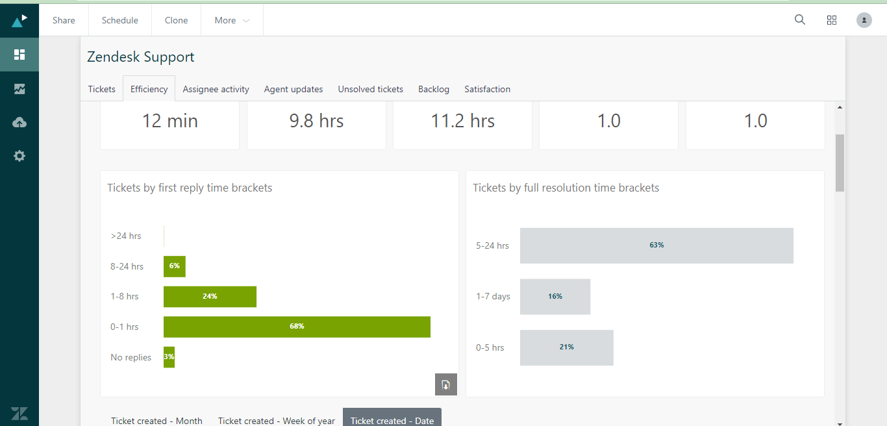This screenshot has height=426, width=887.
Task: Click the search magnifier icon
Action: (x=800, y=20)
